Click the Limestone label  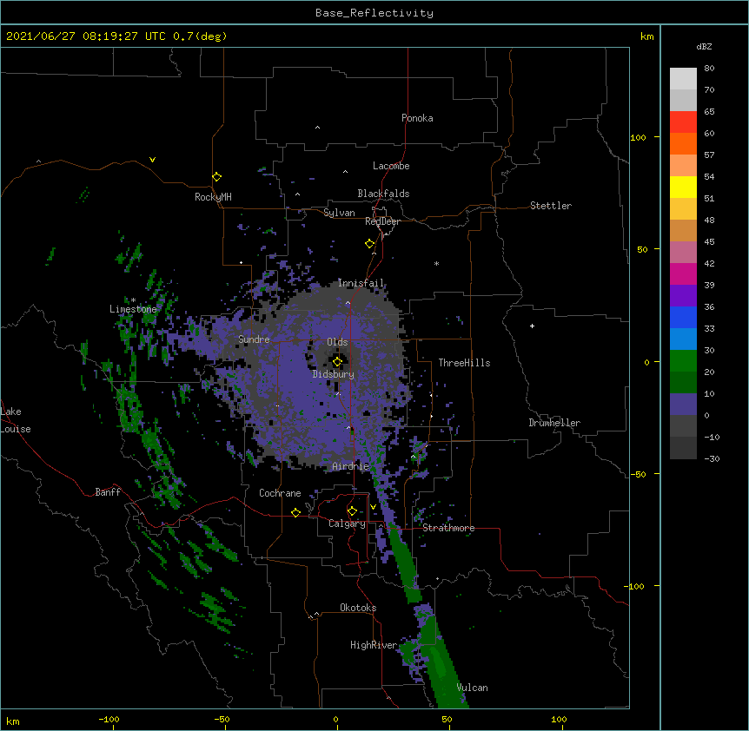tap(133, 309)
